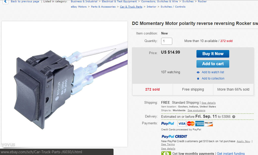Open the Add to watch list link

213,72
